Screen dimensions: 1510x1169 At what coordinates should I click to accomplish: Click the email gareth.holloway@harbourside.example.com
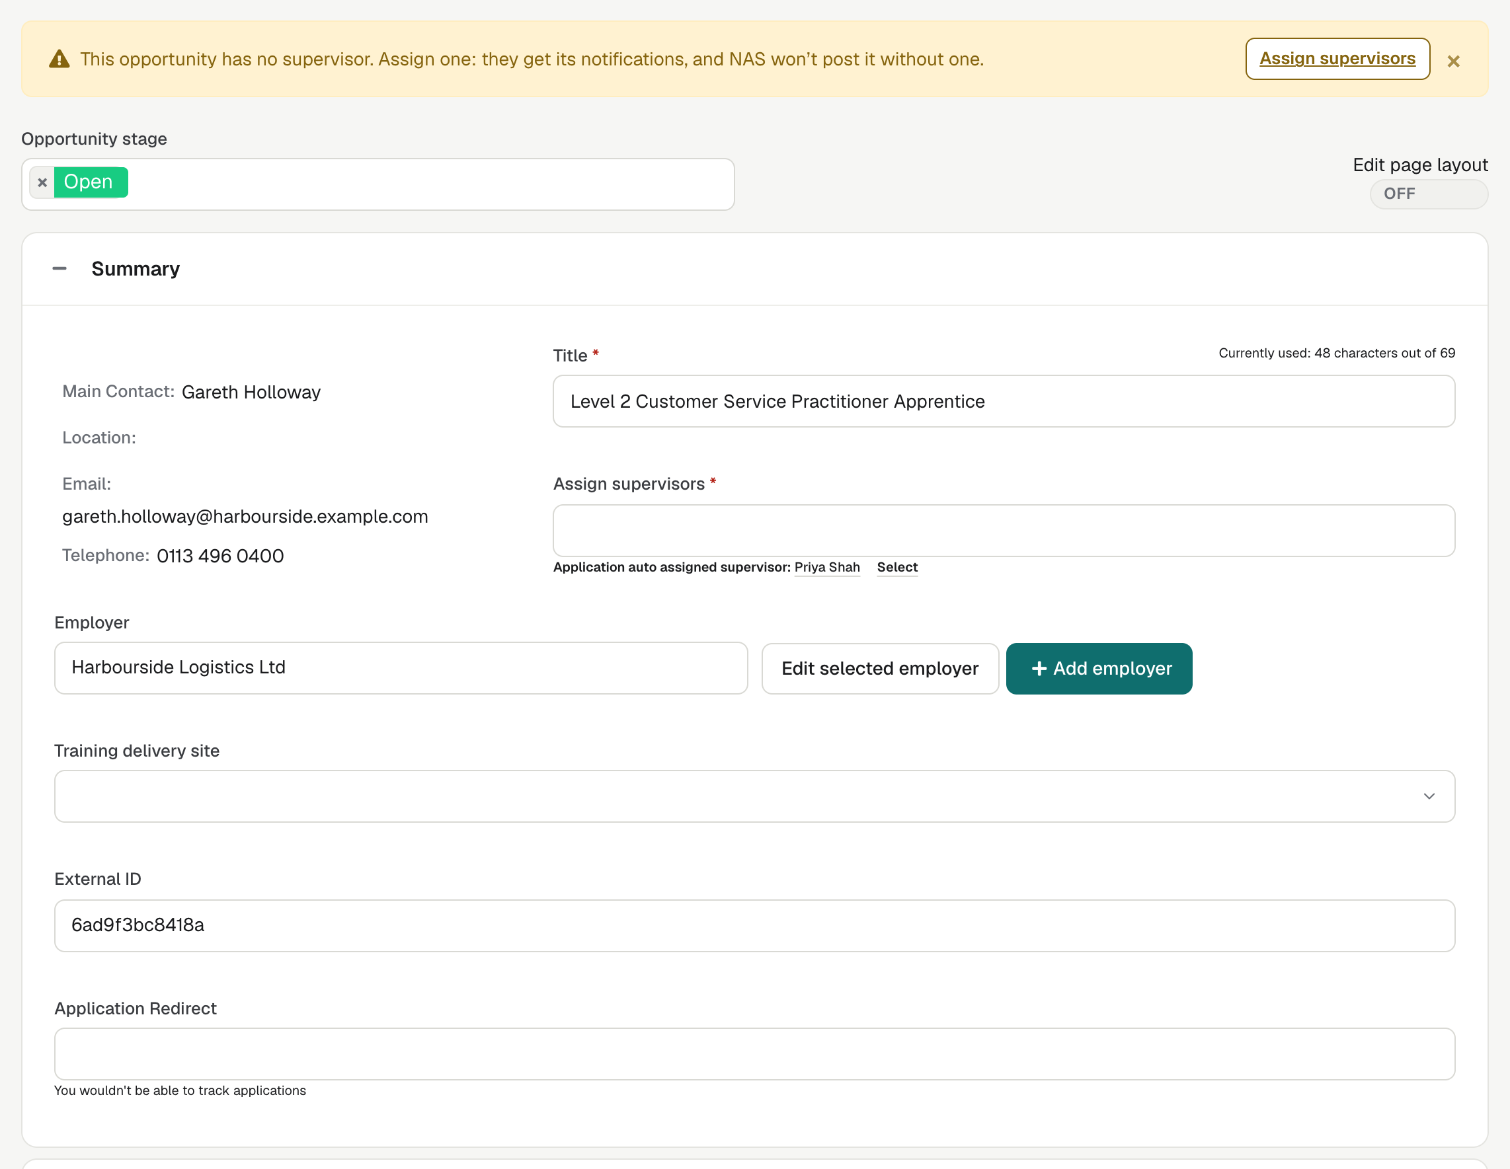click(245, 517)
